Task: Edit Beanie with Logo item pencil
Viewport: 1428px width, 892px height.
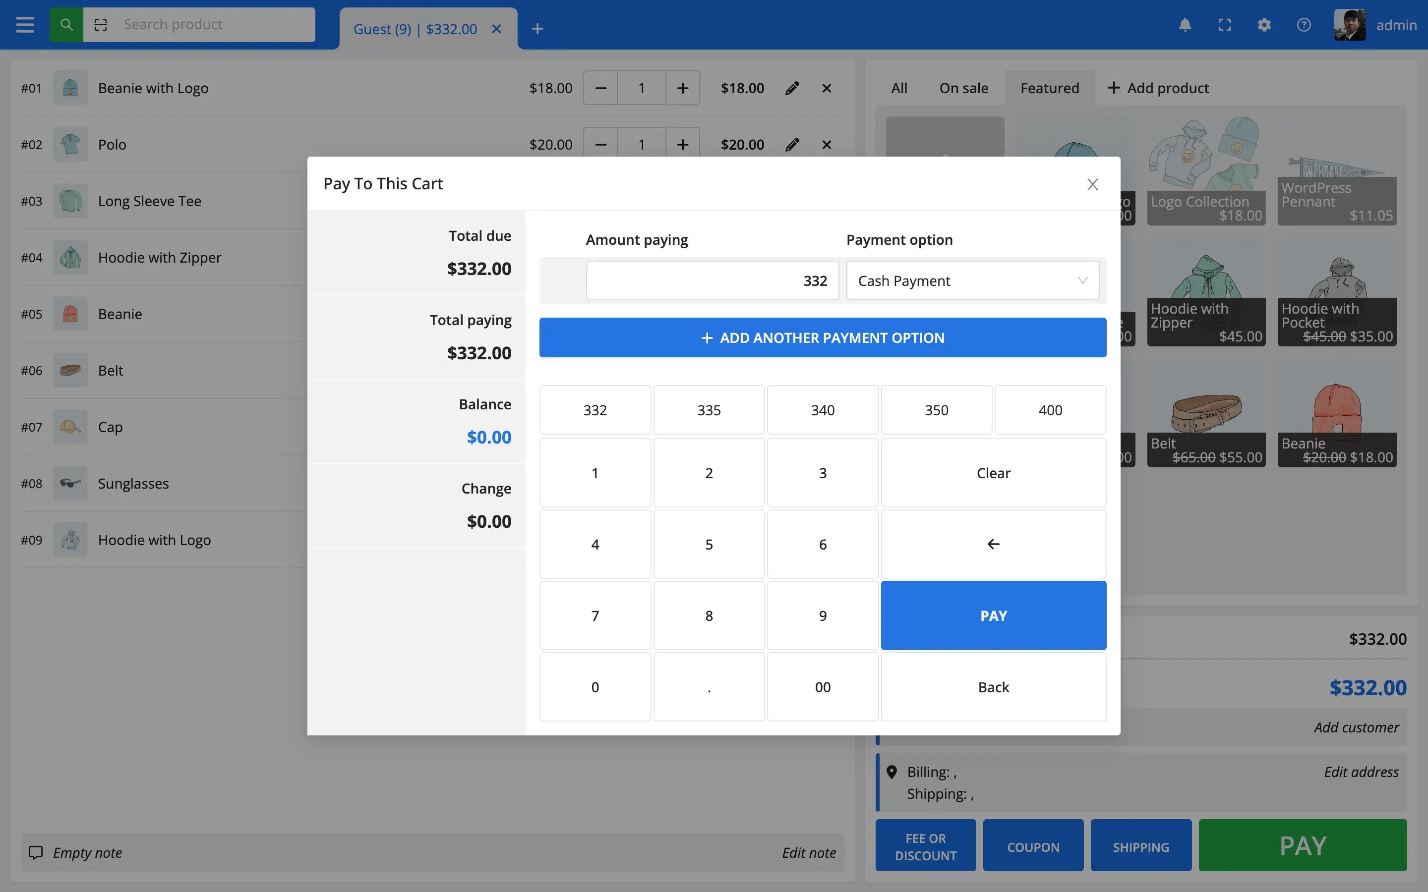Action: point(792,88)
